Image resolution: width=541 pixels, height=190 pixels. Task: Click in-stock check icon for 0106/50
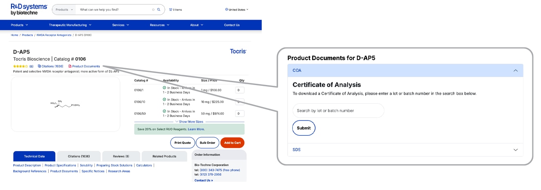164,111
